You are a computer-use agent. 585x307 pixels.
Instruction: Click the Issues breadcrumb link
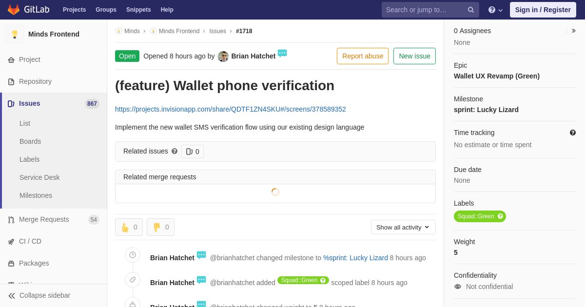[x=218, y=31]
